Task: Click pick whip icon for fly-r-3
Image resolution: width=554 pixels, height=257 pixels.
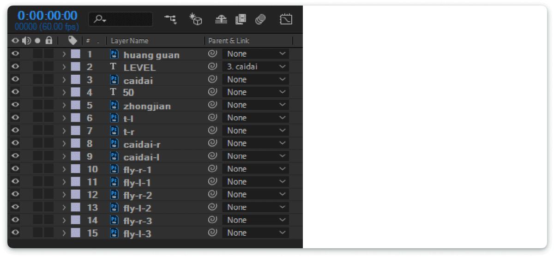Action: pos(212,220)
